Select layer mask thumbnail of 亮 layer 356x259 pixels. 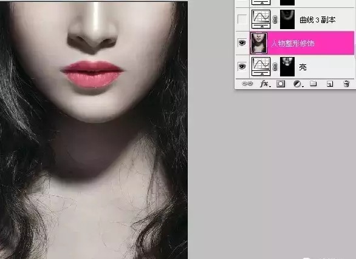tap(287, 67)
